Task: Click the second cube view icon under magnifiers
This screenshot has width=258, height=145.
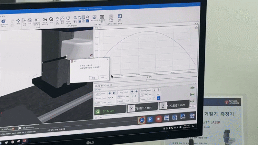Action: [79, 21]
